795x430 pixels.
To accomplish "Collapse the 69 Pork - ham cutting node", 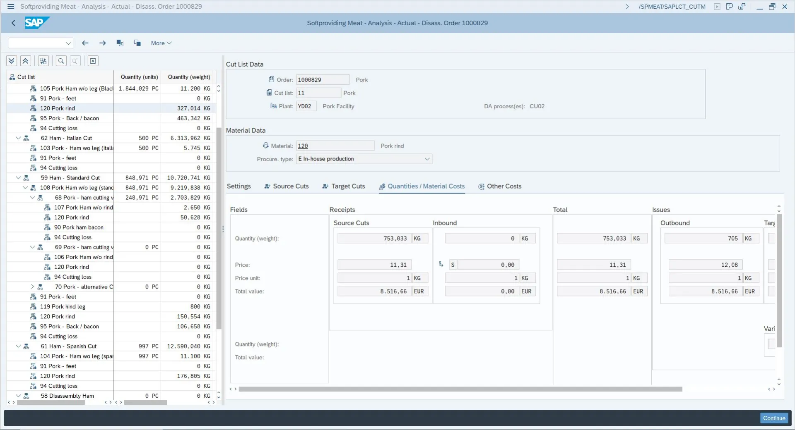I will [x=32, y=247].
